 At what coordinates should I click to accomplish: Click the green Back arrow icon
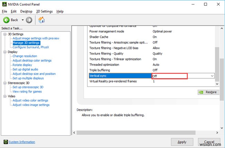[6, 20]
